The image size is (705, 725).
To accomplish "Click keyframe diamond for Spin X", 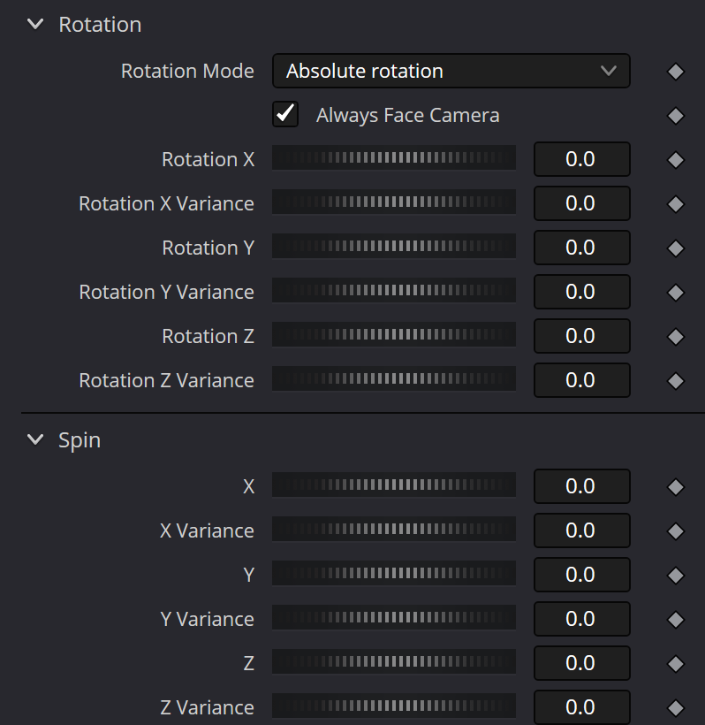I will click(676, 487).
